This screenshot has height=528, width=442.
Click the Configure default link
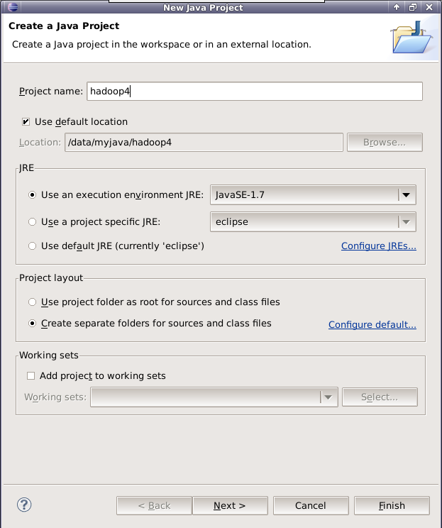(x=372, y=325)
